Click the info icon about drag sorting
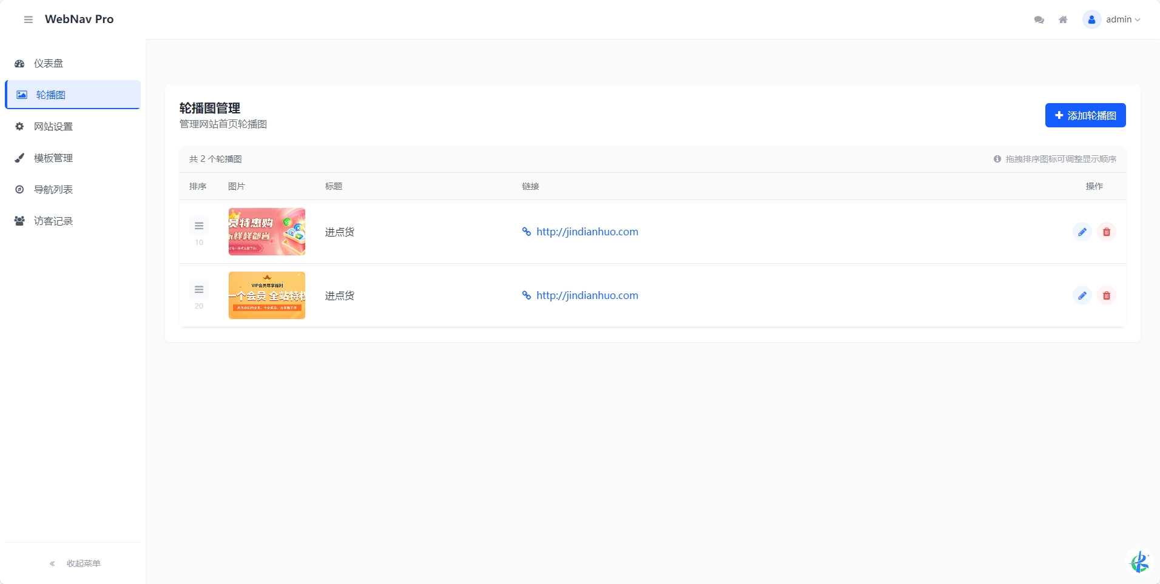The image size is (1160, 584). tap(997, 159)
